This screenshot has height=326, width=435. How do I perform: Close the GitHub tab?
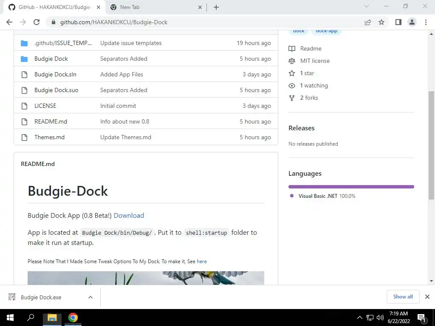(99, 7)
